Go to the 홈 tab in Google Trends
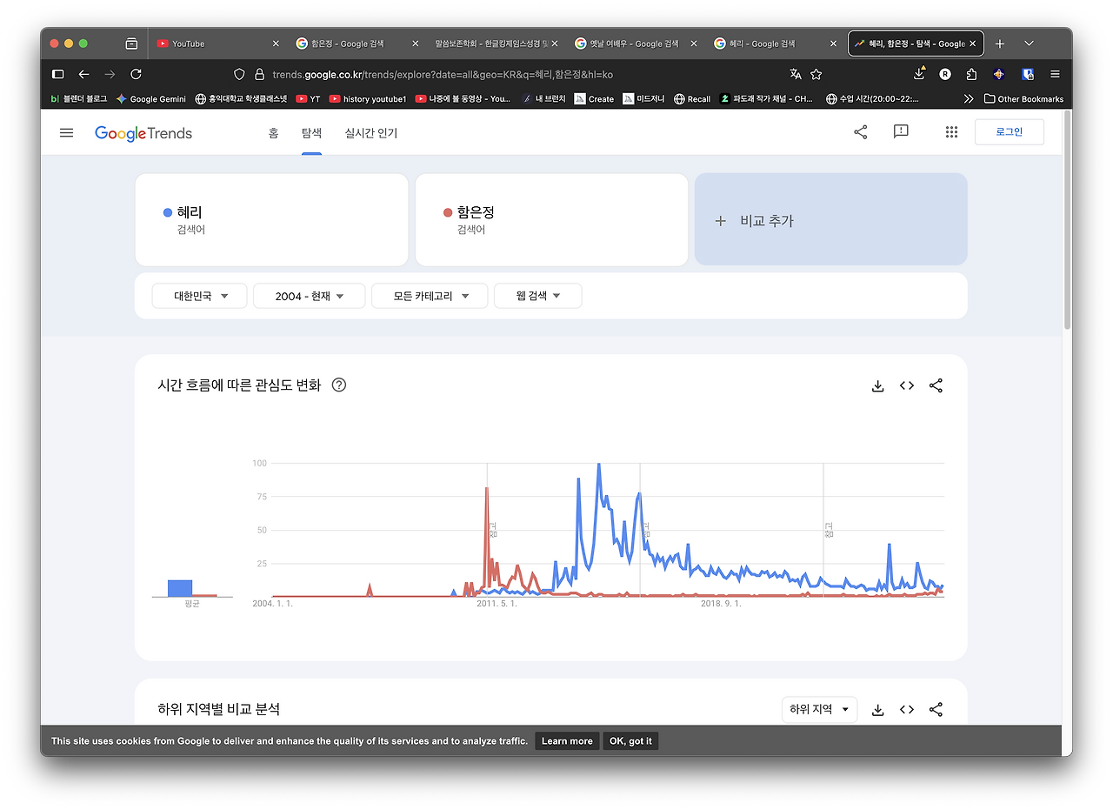This screenshot has height=810, width=1113. click(x=273, y=133)
